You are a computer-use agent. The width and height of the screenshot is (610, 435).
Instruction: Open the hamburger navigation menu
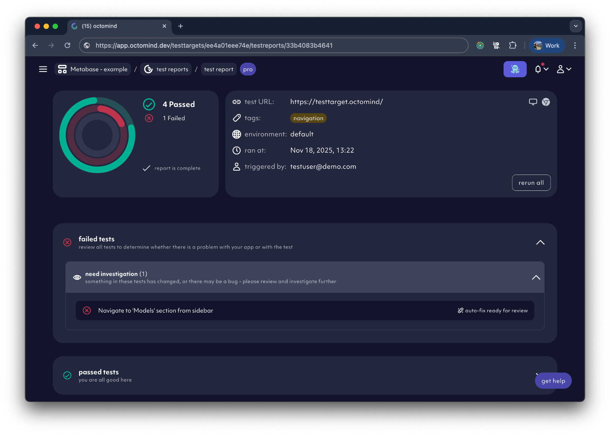coord(43,69)
